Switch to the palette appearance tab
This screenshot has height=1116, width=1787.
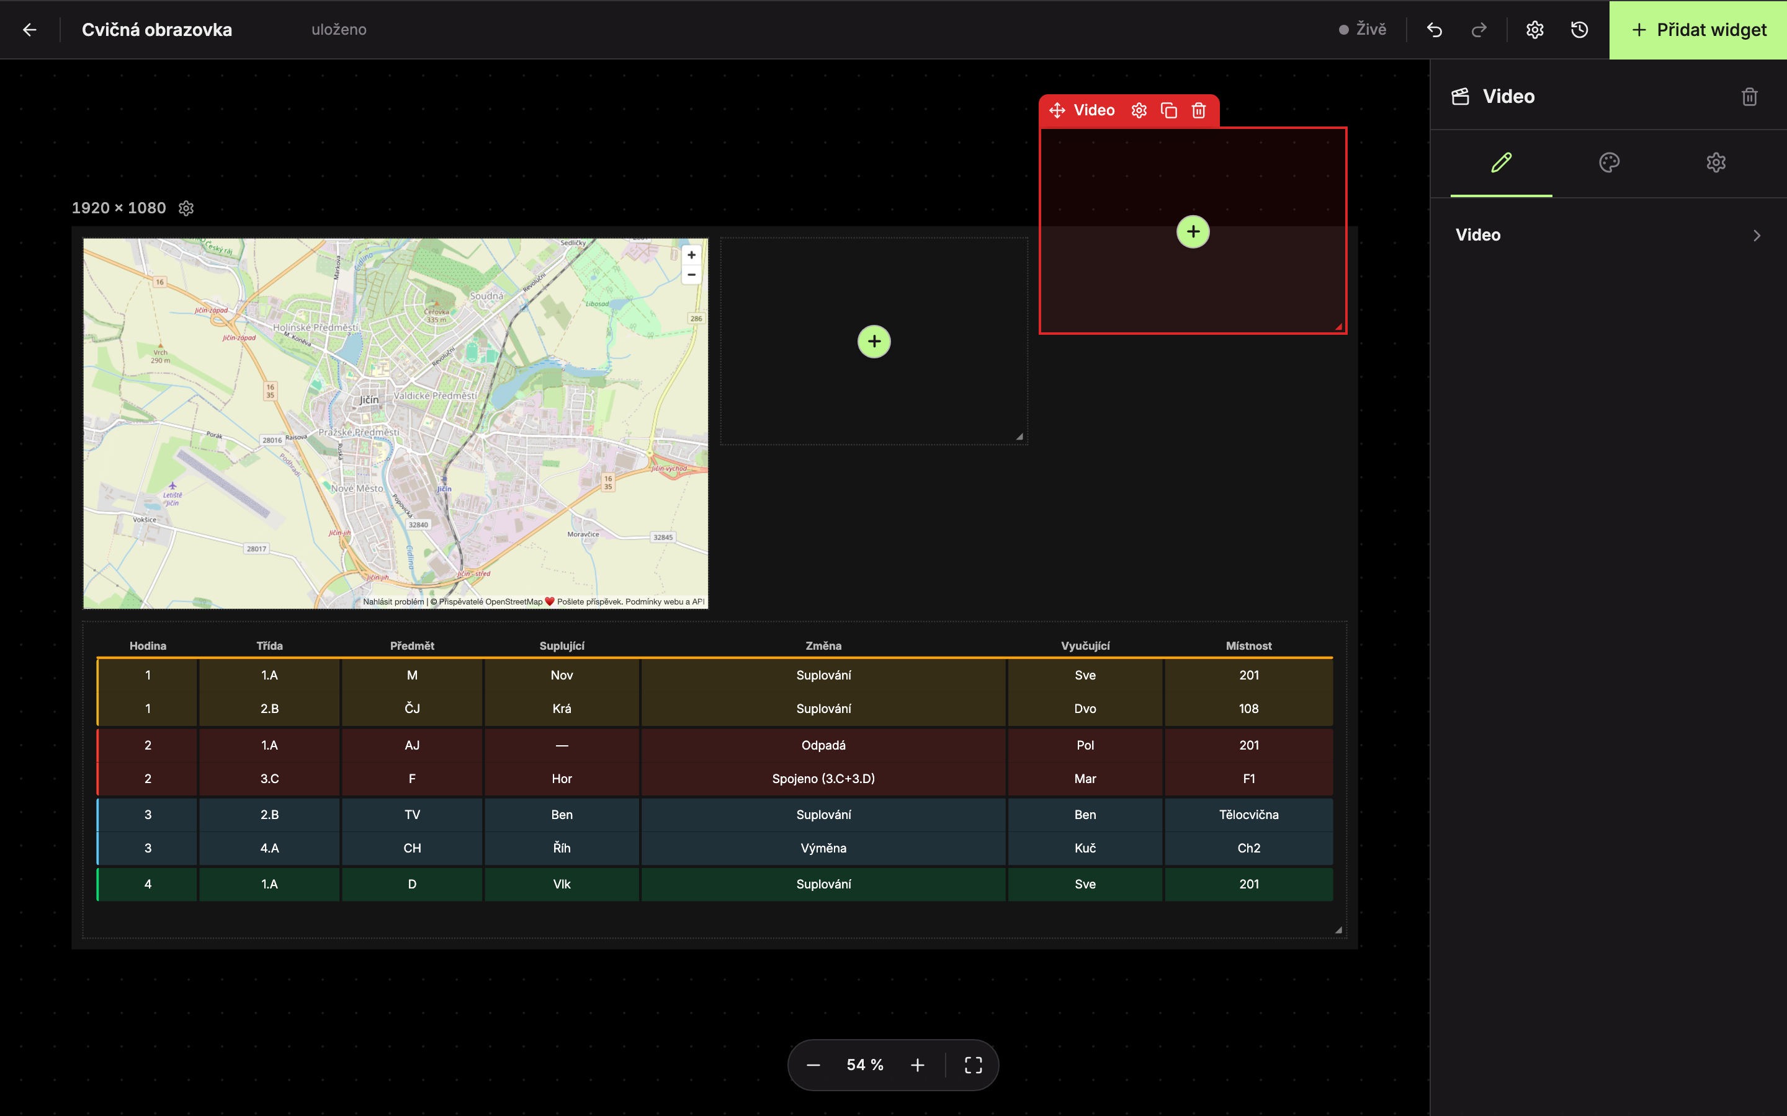[x=1609, y=162]
